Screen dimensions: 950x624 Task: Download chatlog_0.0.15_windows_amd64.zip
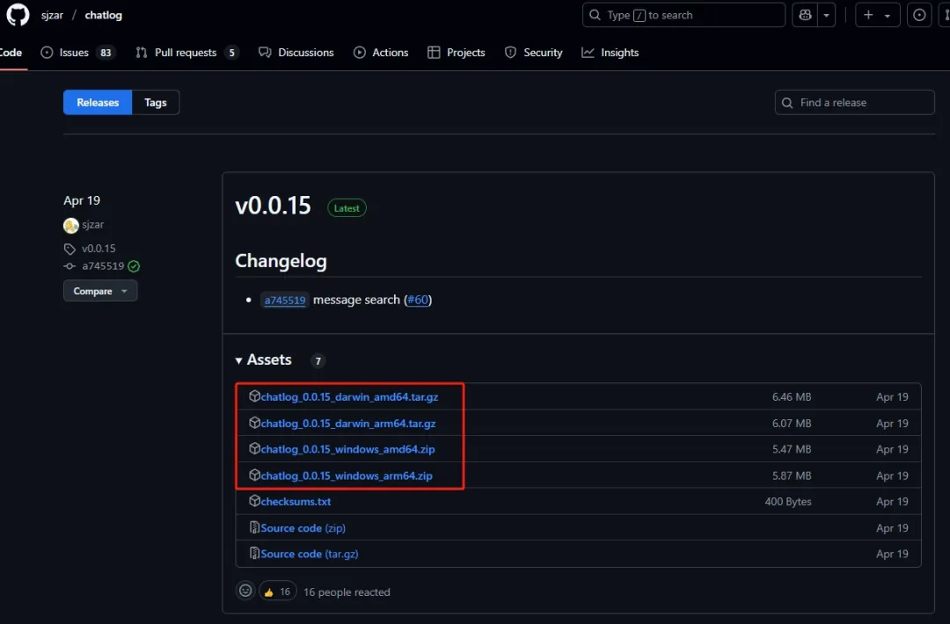(x=347, y=449)
